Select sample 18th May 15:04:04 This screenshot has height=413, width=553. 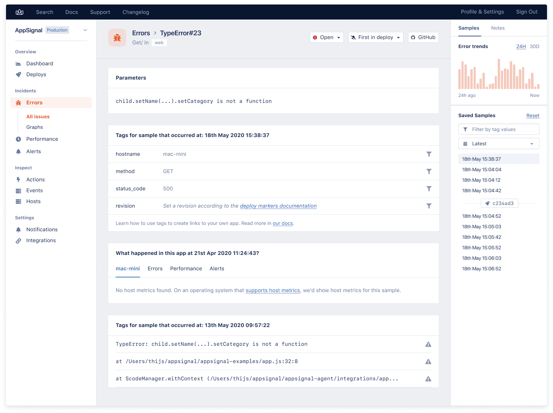482,170
